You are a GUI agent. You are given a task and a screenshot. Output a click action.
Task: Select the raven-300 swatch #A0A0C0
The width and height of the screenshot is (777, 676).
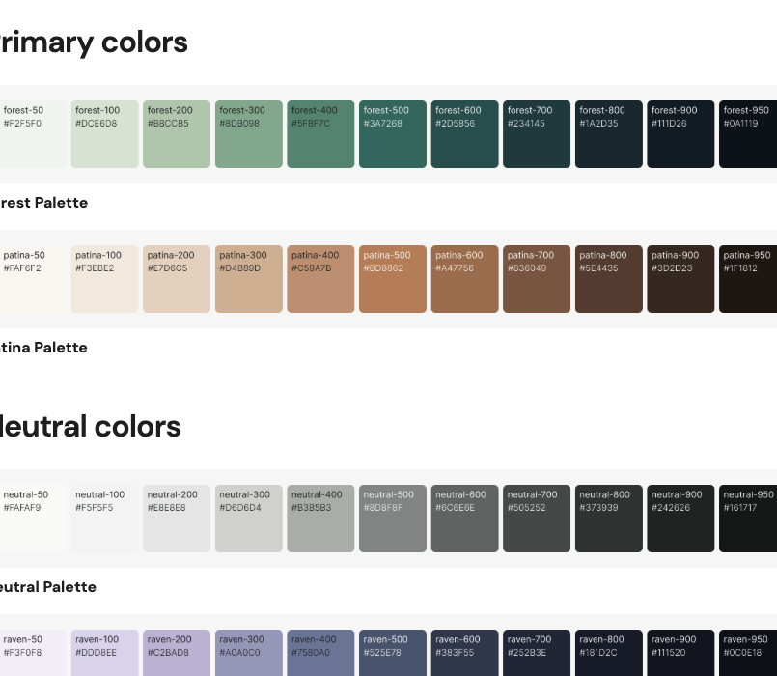click(248, 653)
